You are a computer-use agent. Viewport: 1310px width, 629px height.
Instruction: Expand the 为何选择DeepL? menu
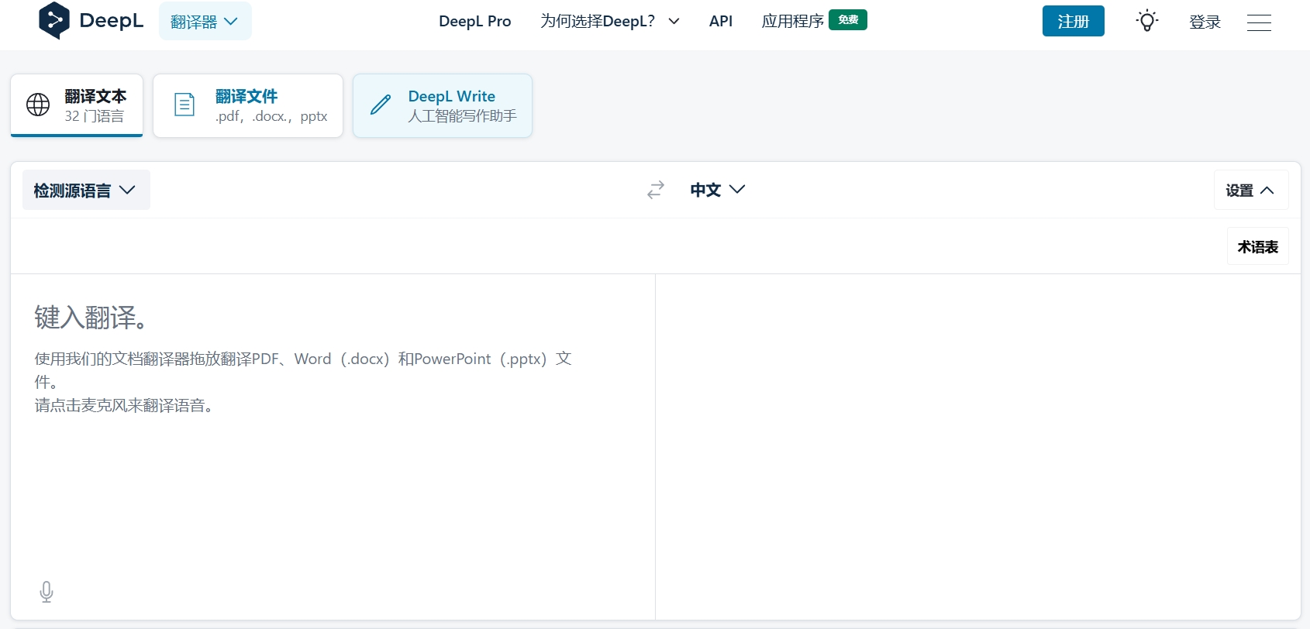610,21
